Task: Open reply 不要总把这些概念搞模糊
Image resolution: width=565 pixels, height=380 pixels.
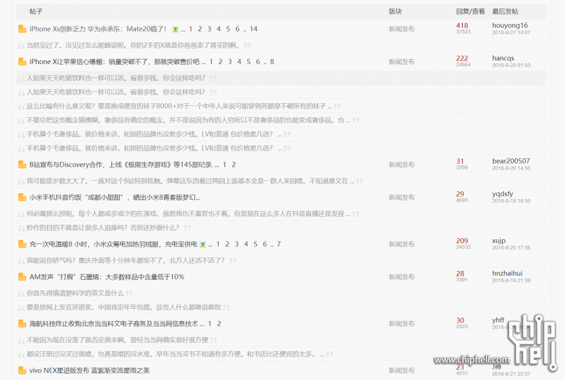Action: 189,121
